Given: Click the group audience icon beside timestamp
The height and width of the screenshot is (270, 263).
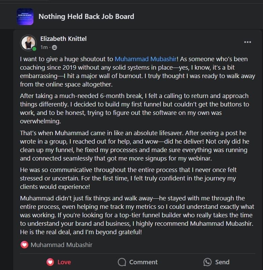Looking at the screenshot, I should 55,47.
